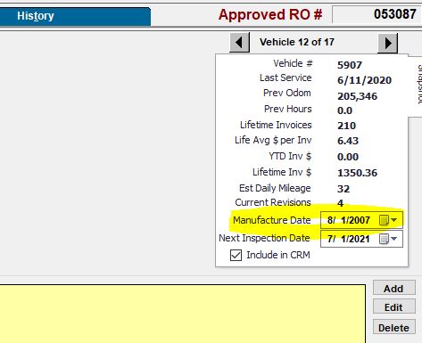
Task: Click the Last Service label
Action: pyautogui.click(x=285, y=78)
